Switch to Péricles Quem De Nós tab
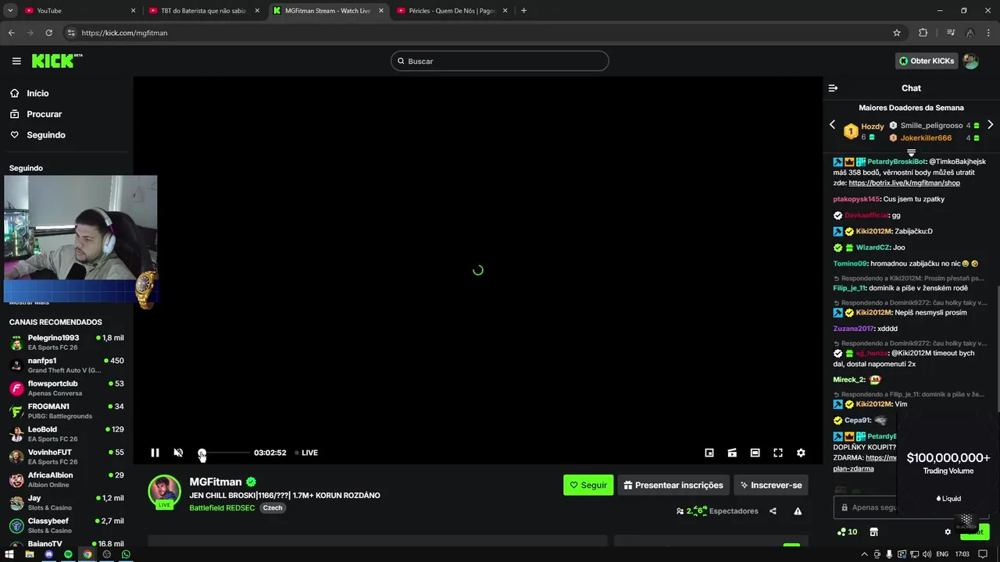The width and height of the screenshot is (1000, 562). pos(452,11)
